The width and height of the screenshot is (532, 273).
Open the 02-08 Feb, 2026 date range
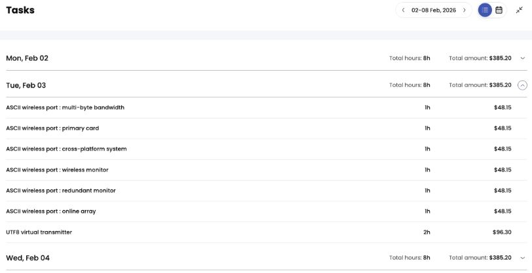(434, 10)
